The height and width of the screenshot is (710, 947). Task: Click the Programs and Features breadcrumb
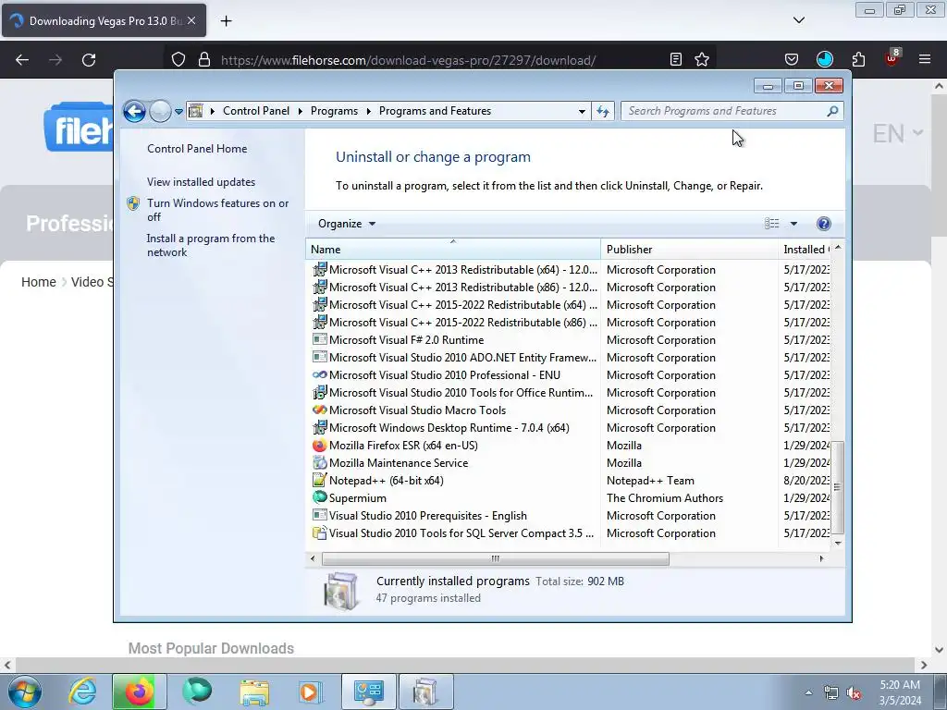pos(435,111)
